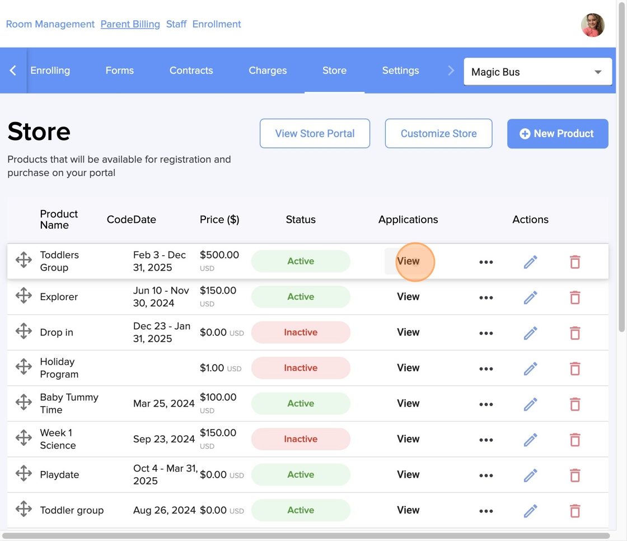View applications for Drop in

(x=408, y=332)
